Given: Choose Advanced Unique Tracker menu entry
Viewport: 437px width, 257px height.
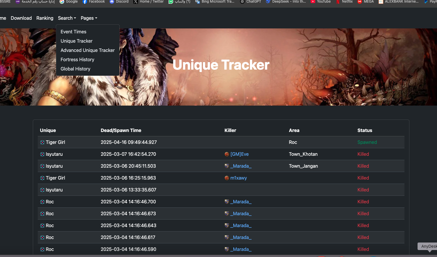Looking at the screenshot, I should [x=87, y=50].
